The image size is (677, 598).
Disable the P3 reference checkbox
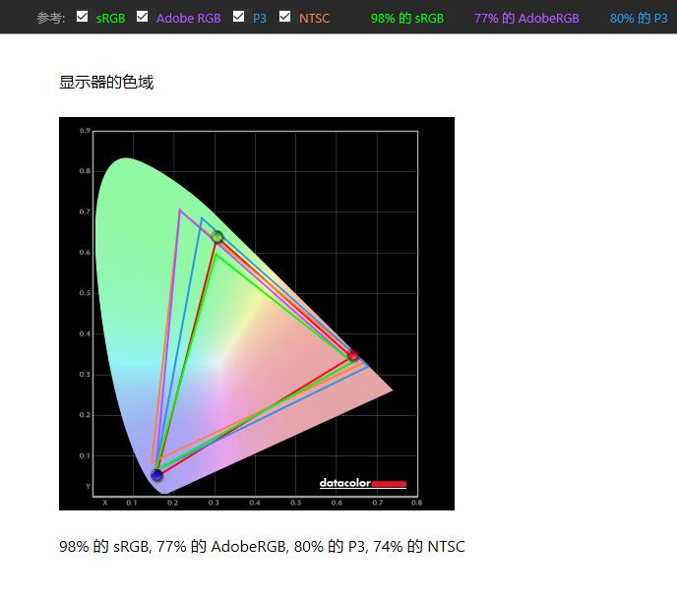(x=239, y=17)
